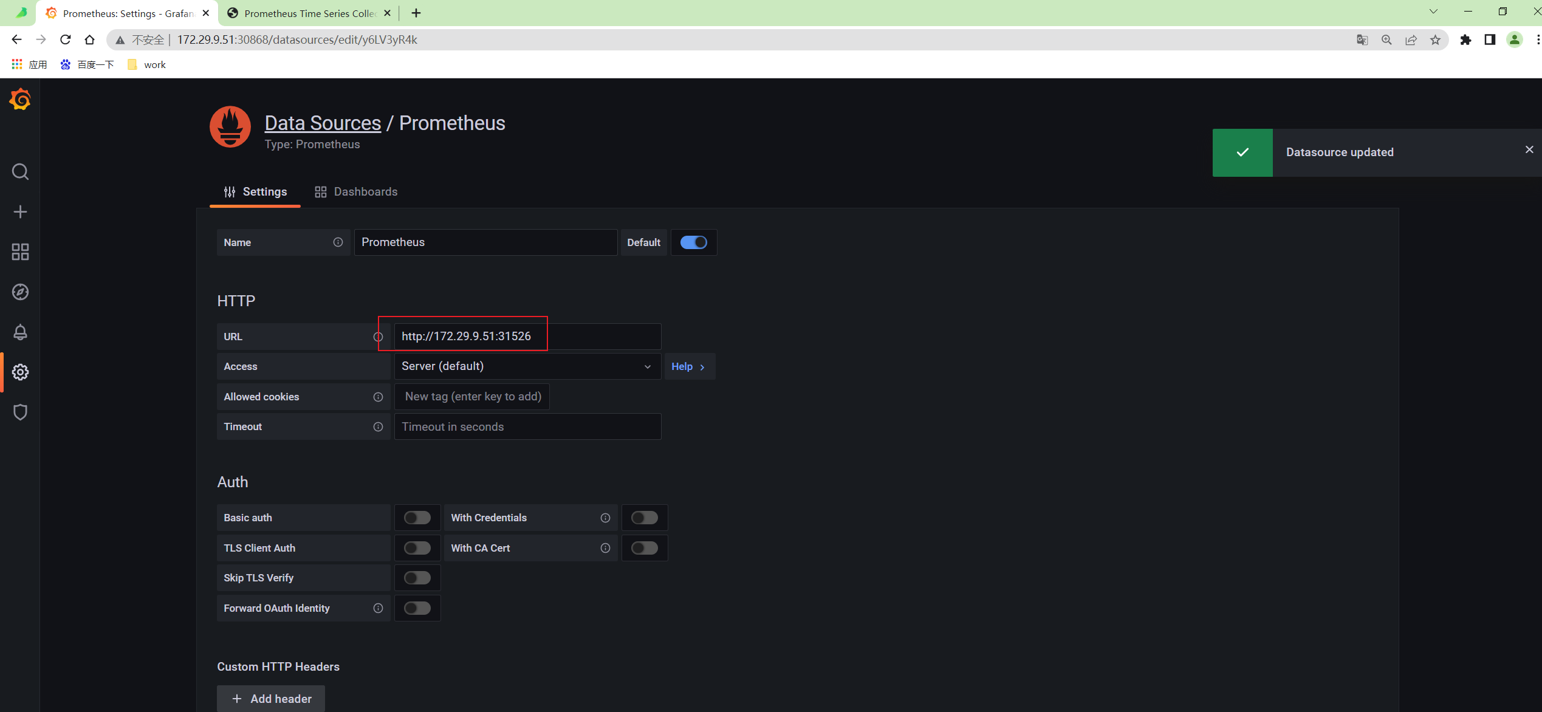Toggle the Default data source switch
Screen dimensions: 1542x712
(x=693, y=242)
